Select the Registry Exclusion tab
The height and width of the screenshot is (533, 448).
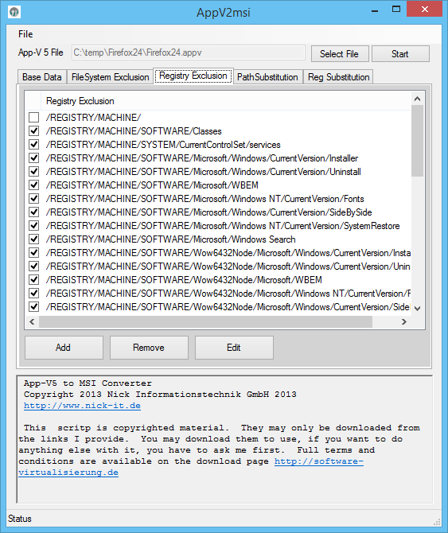[x=193, y=76]
